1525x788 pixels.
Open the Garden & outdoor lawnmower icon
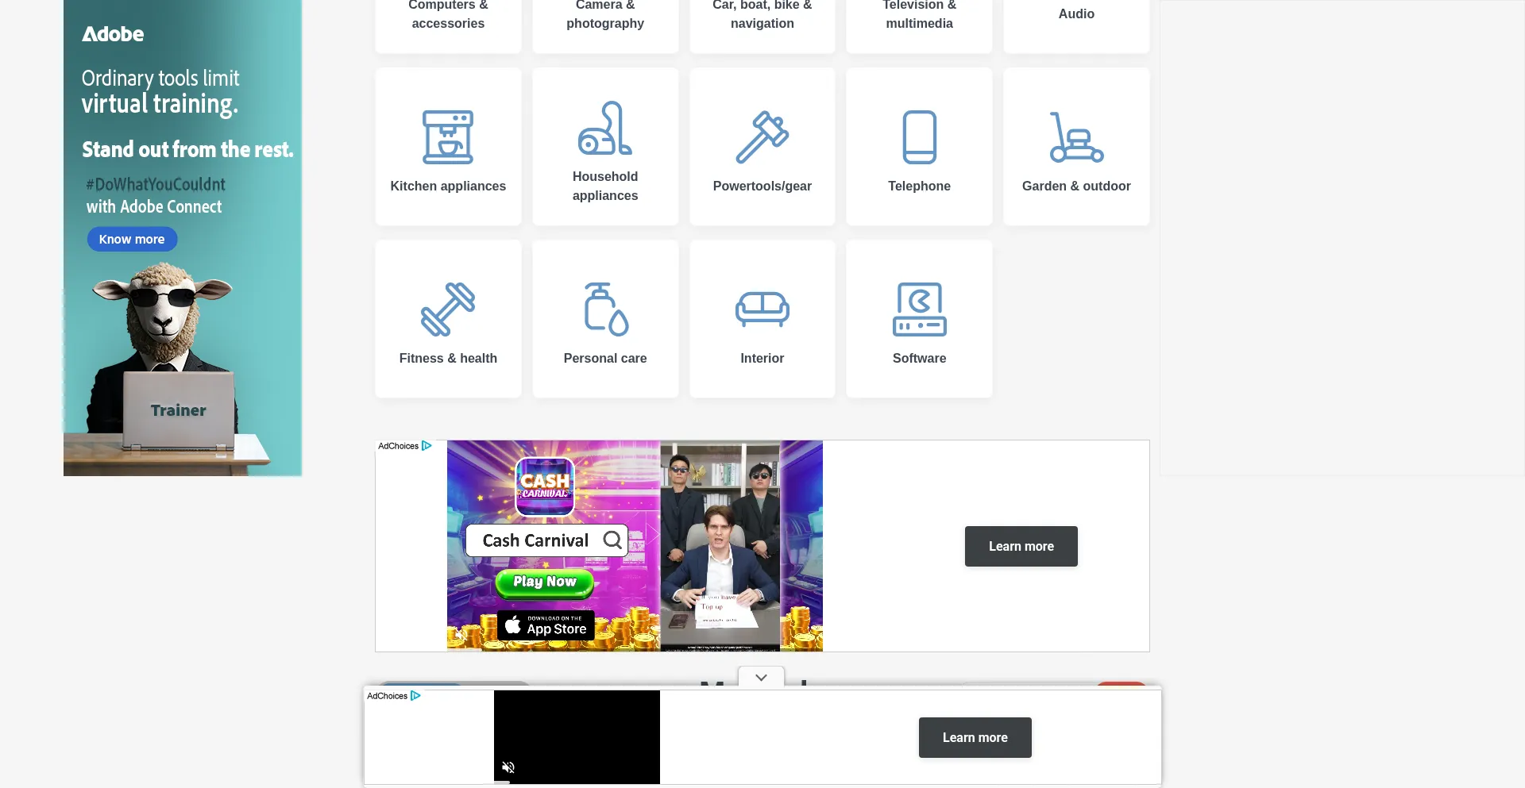1076,137
